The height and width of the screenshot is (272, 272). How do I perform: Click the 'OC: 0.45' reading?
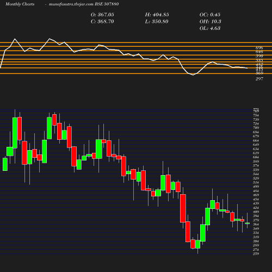pos(210,15)
